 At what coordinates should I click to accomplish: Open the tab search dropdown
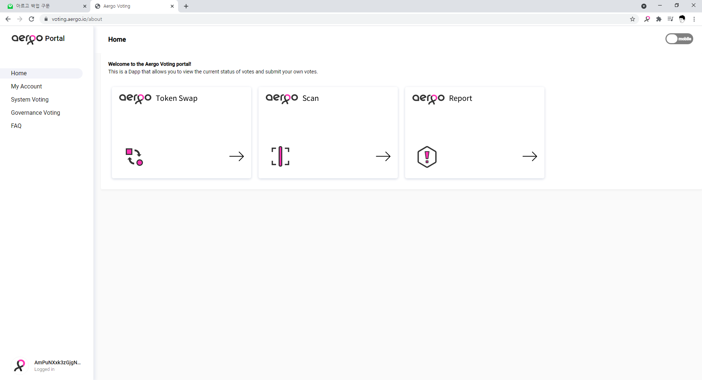(644, 6)
